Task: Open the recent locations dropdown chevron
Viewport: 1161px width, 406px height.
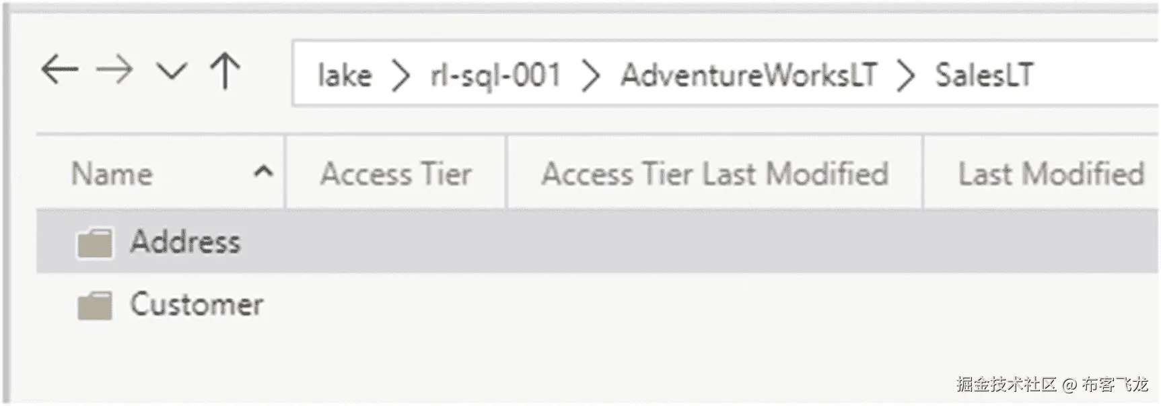Action: [x=172, y=69]
